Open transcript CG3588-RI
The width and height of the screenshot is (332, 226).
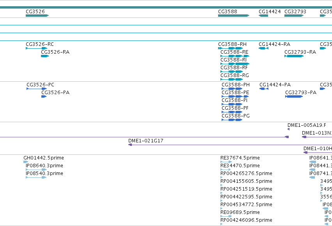click(x=234, y=60)
